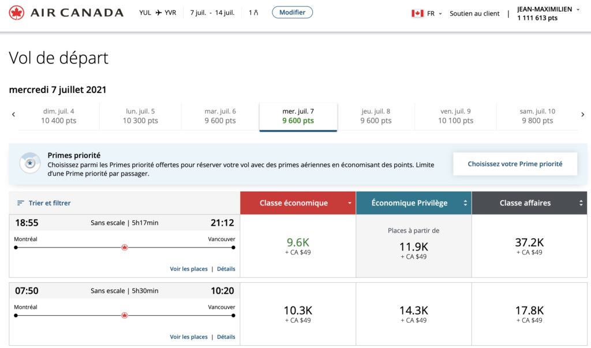Click the Modifier button
The width and height of the screenshot is (591, 348).
coord(293,12)
